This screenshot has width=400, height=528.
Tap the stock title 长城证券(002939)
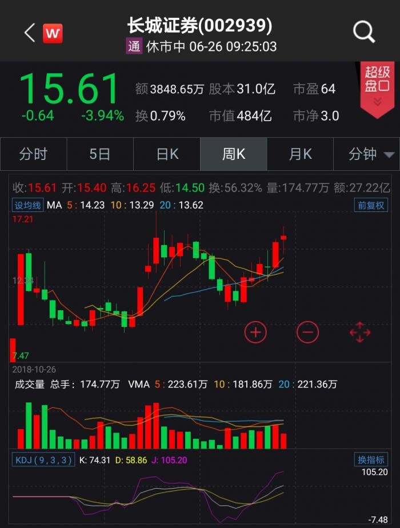coord(199,25)
